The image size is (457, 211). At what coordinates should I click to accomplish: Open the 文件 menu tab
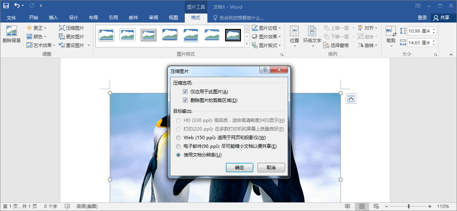(x=11, y=18)
